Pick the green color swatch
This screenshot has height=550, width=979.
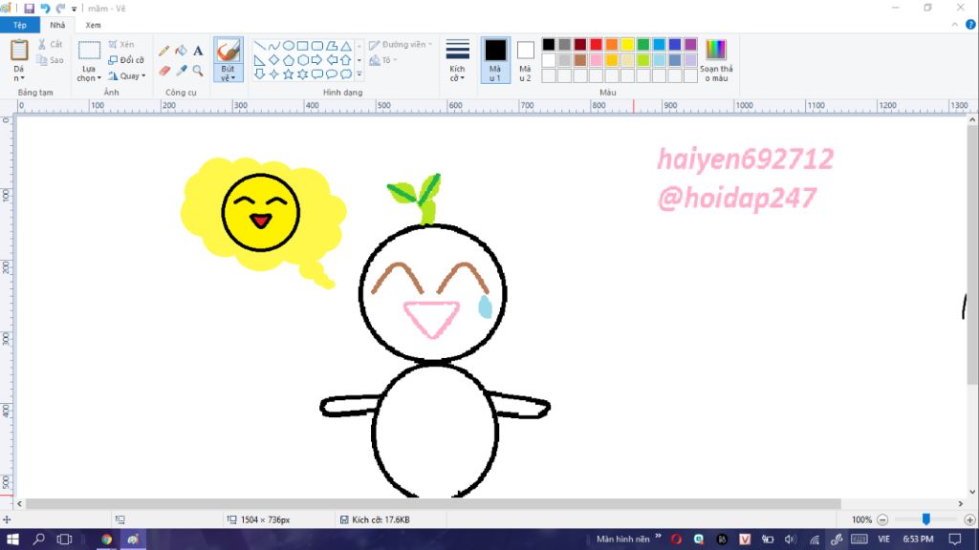(643, 44)
